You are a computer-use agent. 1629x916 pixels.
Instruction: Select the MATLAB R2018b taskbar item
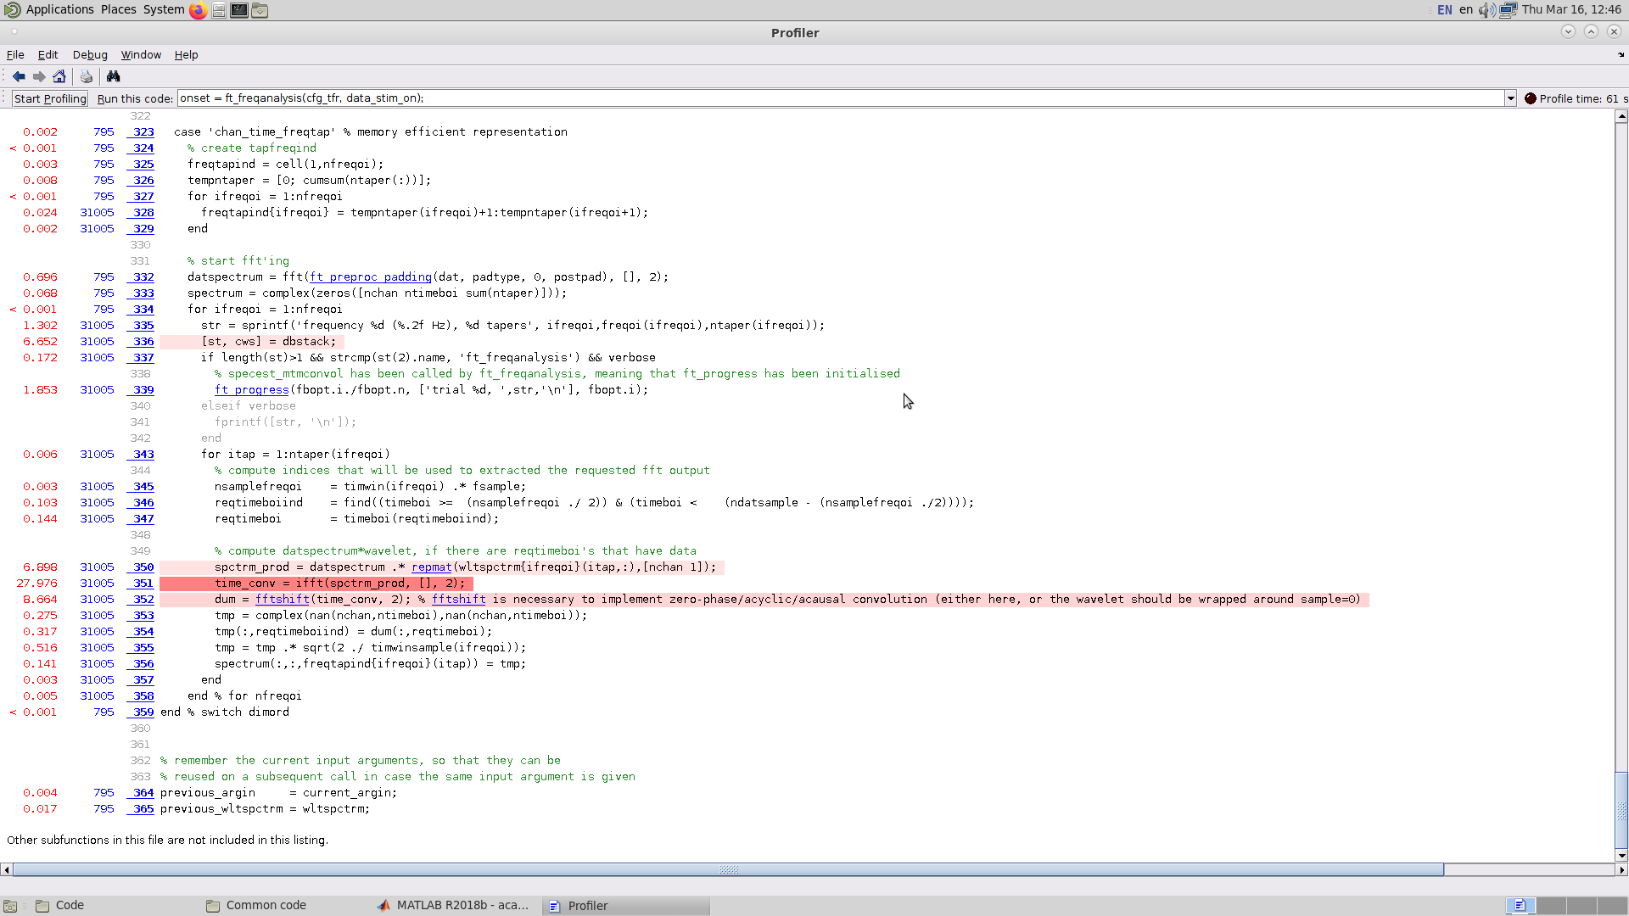[x=454, y=905]
